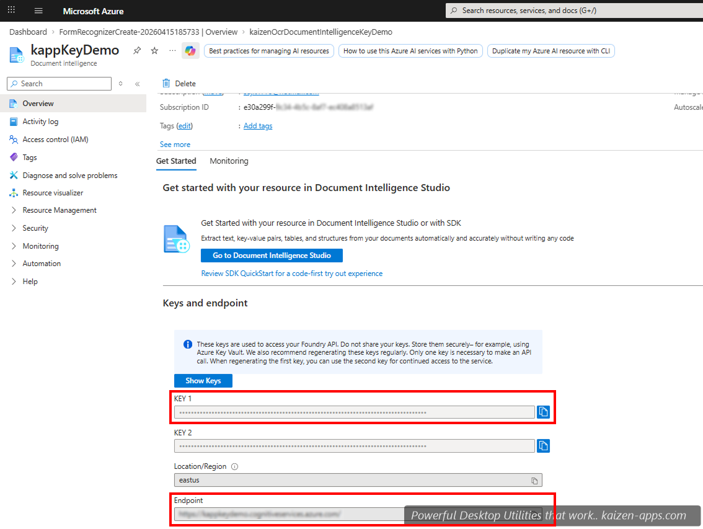Open the more options ellipsis menu
The height and width of the screenshot is (529, 703).
click(171, 51)
